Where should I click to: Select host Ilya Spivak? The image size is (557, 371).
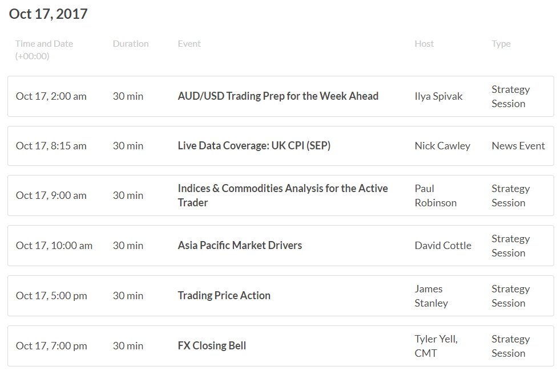point(438,96)
